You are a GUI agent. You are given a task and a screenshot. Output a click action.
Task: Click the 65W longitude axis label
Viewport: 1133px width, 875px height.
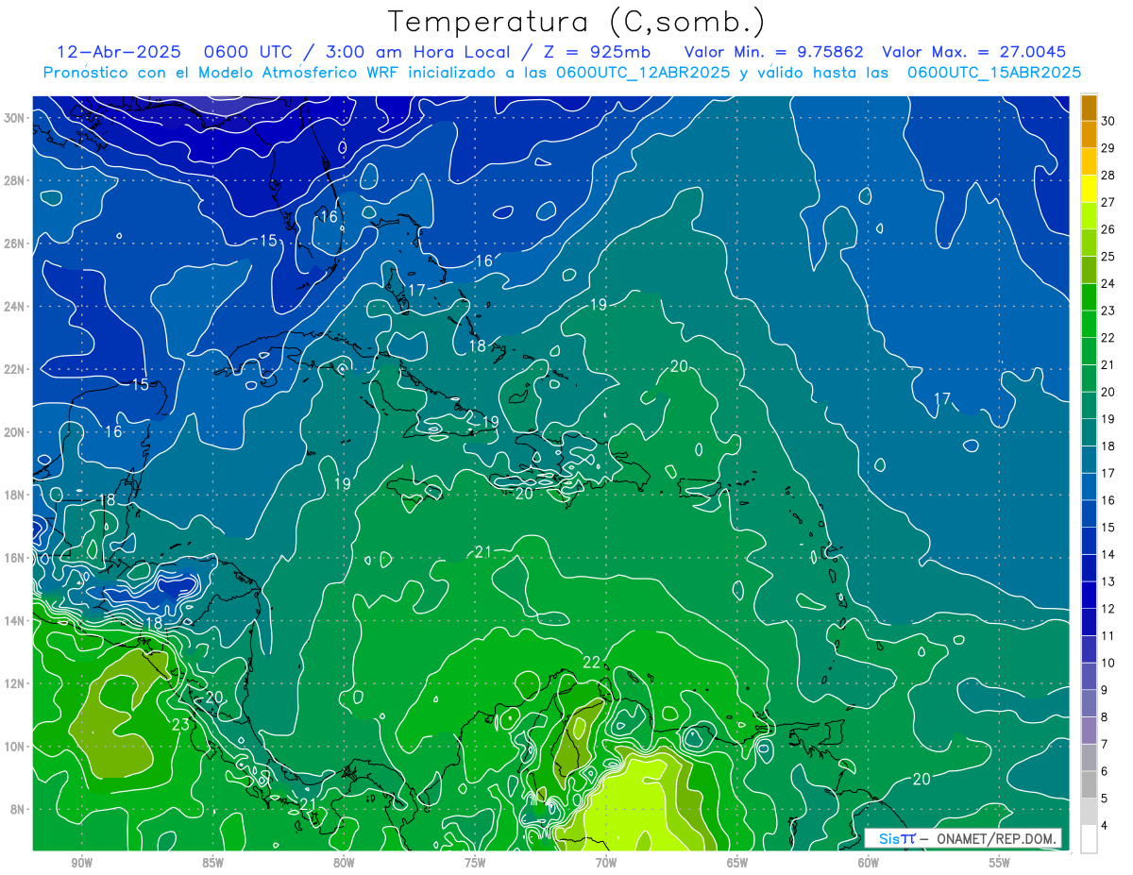pyautogui.click(x=737, y=863)
